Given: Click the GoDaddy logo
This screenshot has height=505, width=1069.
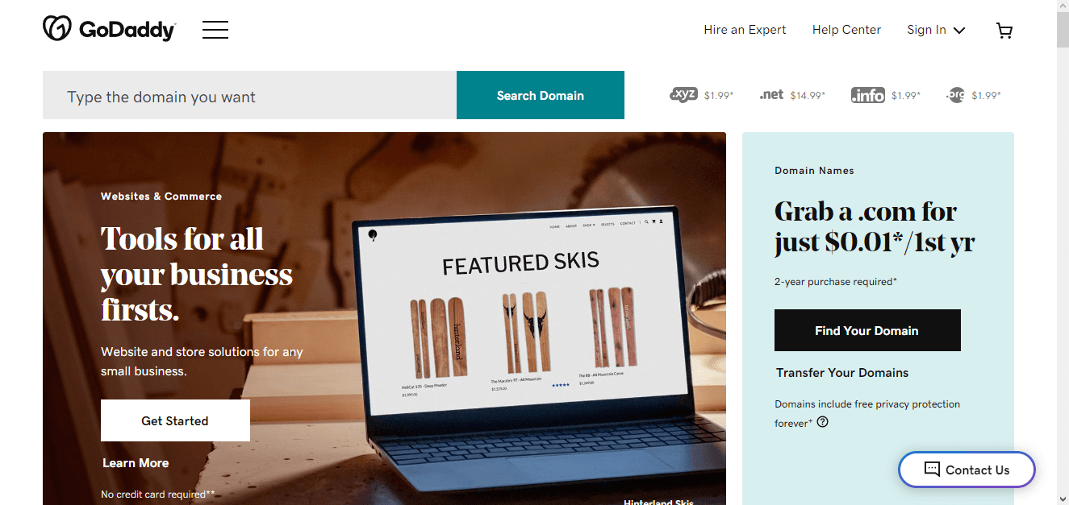Looking at the screenshot, I should pos(109,30).
